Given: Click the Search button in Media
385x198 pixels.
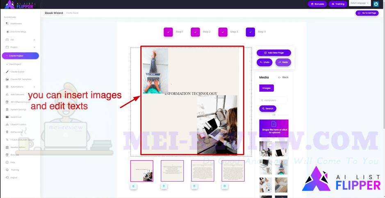Looking at the screenshot, I should pos(268,109).
